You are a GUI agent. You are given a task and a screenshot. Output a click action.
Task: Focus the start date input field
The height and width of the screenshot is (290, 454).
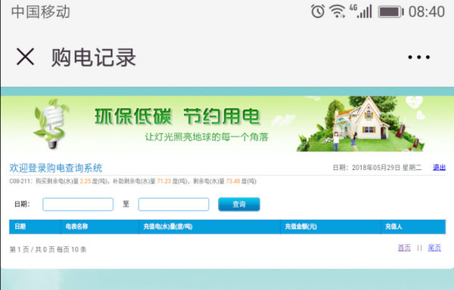pos(78,204)
